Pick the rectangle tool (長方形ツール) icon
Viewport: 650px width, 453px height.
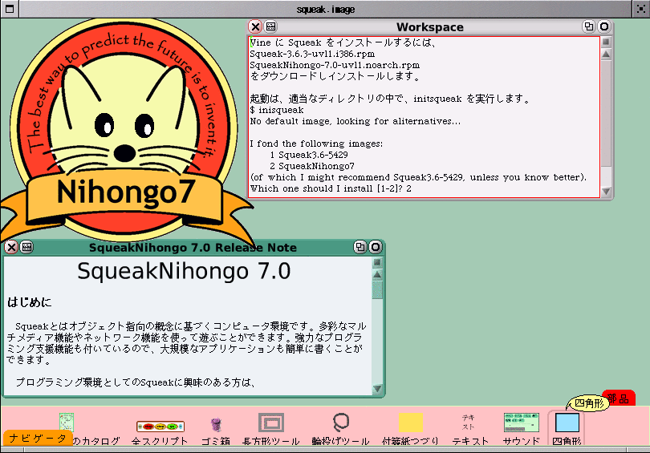tap(270, 423)
